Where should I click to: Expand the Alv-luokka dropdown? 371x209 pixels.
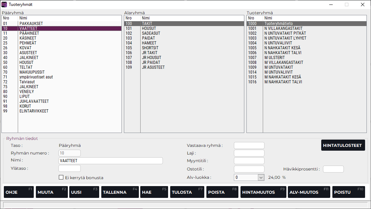click(261, 177)
